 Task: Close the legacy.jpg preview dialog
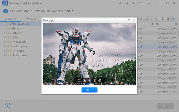point(134,20)
